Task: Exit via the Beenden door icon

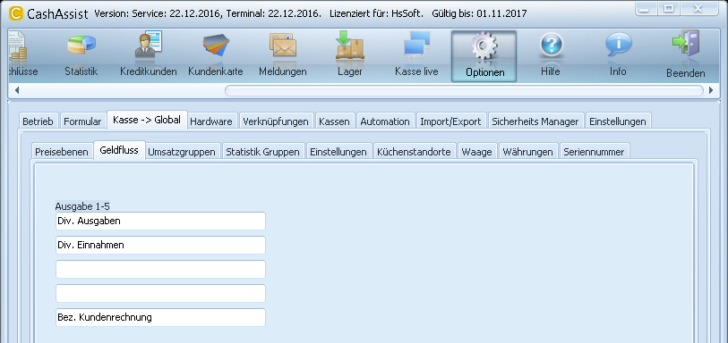Action: [x=685, y=45]
